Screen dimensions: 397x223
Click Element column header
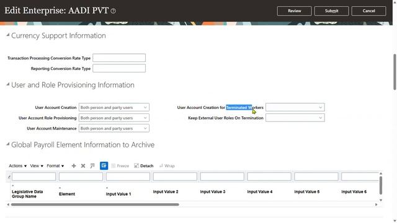[x=67, y=194]
